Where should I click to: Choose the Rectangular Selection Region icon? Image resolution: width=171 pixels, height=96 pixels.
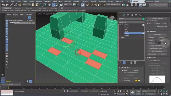[41, 5]
